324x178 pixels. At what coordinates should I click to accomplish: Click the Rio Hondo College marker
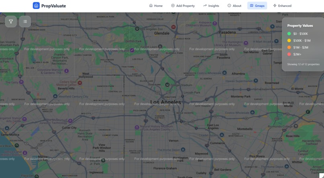point(296,126)
